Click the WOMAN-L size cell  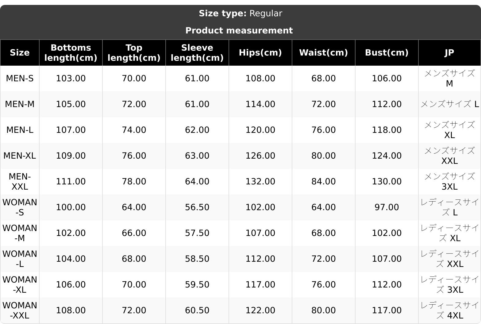pyautogui.click(x=20, y=259)
